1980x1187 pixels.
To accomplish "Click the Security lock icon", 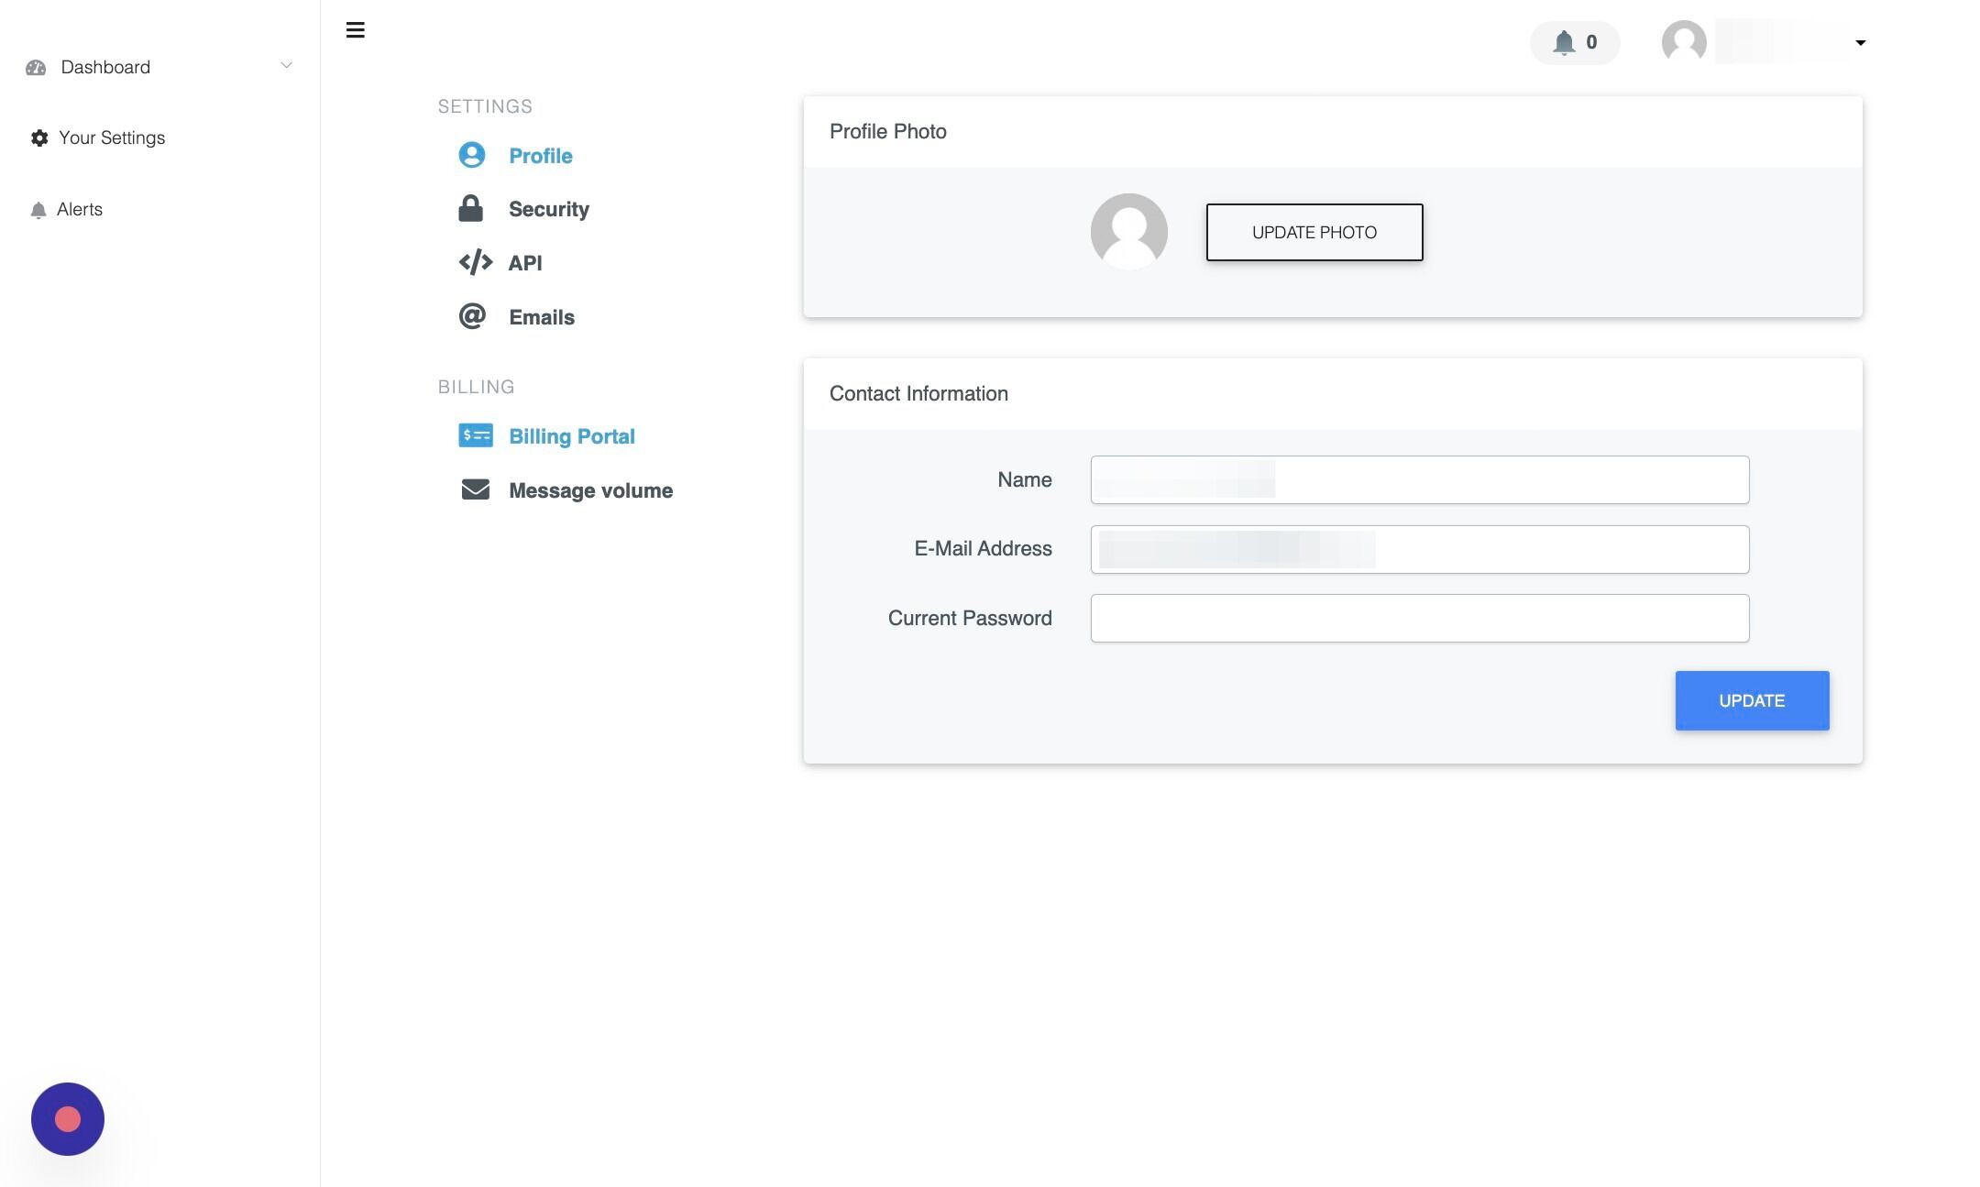I will pos(470,209).
